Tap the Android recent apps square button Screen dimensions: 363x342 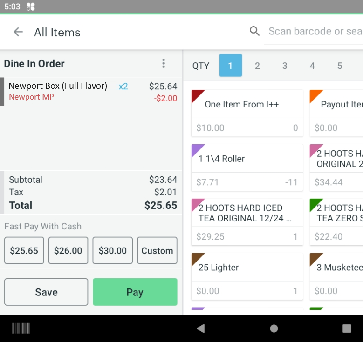(x=347, y=328)
